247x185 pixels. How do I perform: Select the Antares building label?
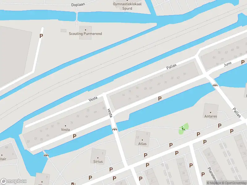211,116
